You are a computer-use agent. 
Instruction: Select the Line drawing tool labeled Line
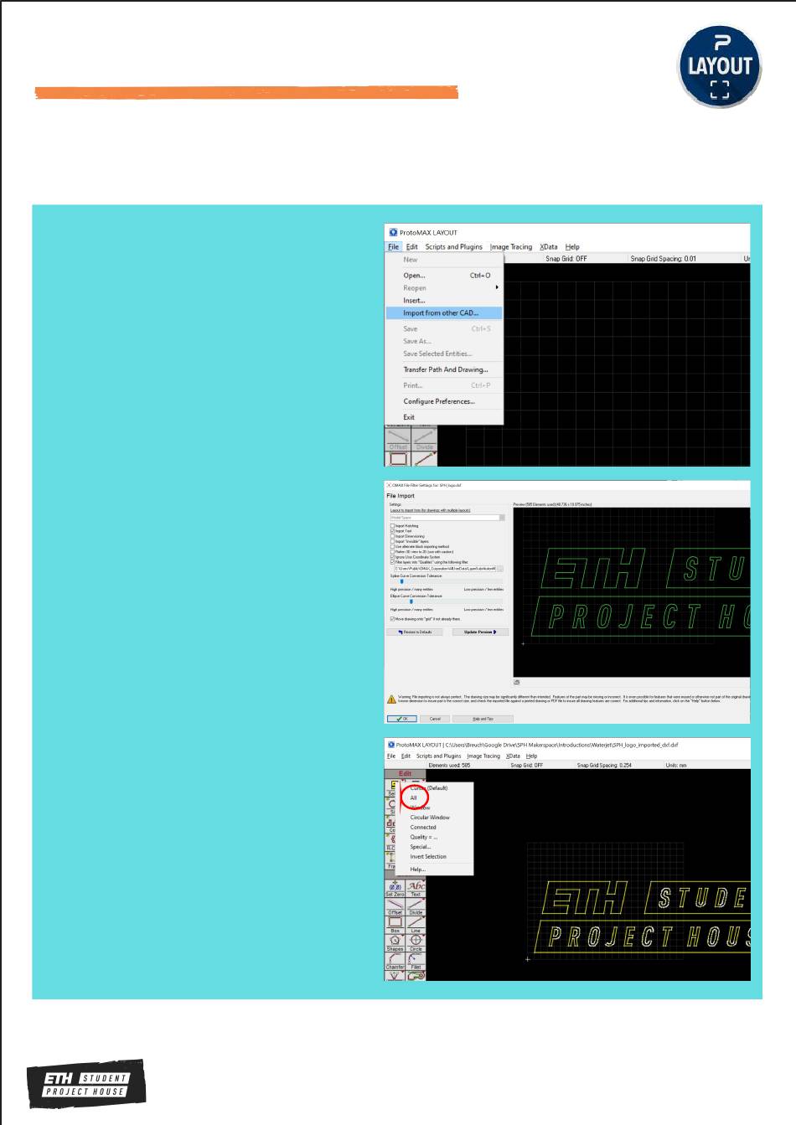(416, 925)
